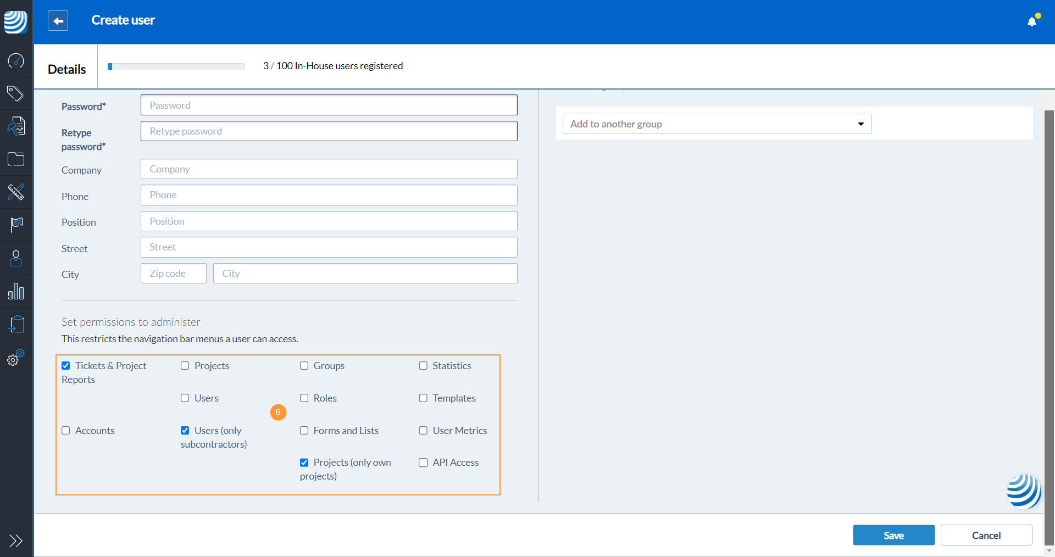The height and width of the screenshot is (557, 1055).
Task: Open the notifications bell
Action: coord(1032,21)
